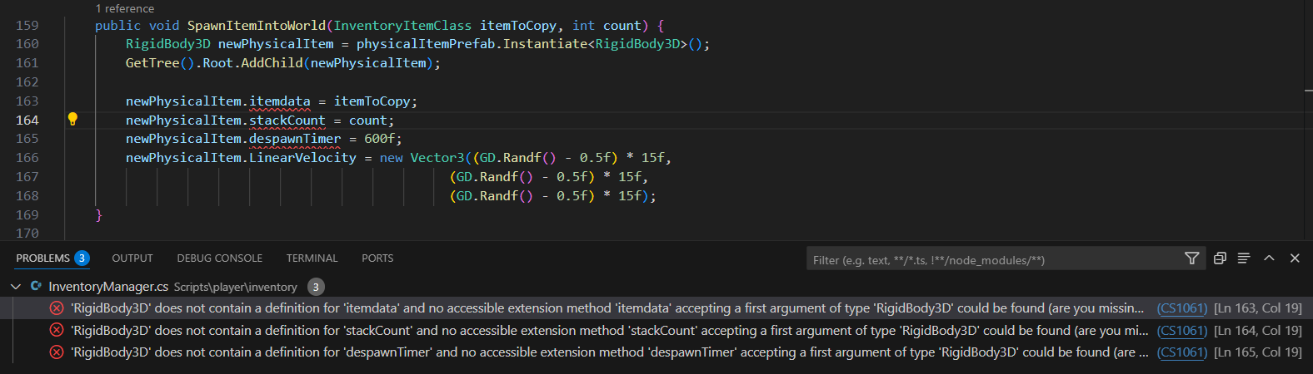1313x374 pixels.
Task: Switch to the TERMINAL tab
Action: [x=312, y=258]
